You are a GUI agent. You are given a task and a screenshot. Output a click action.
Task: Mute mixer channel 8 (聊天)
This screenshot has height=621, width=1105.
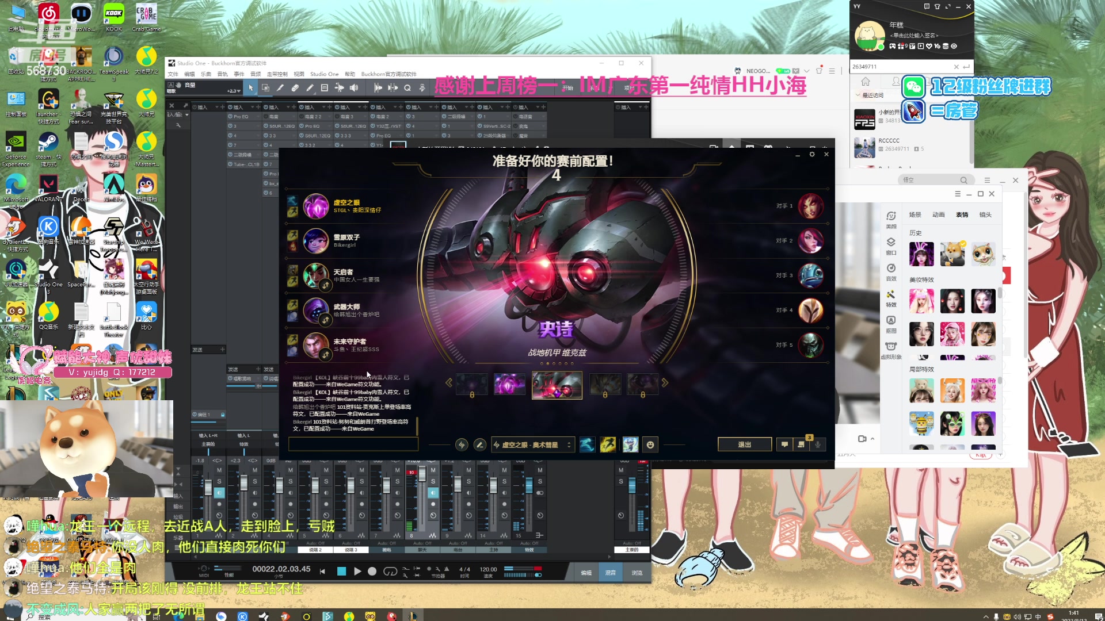click(x=433, y=470)
